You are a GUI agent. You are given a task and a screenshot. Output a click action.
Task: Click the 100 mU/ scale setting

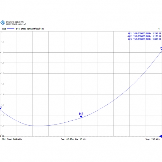click(31, 29)
